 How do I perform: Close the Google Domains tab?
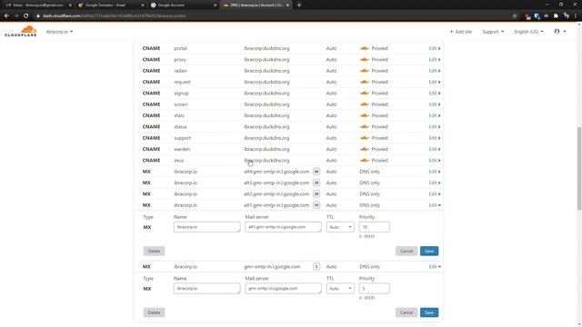[x=143, y=5]
